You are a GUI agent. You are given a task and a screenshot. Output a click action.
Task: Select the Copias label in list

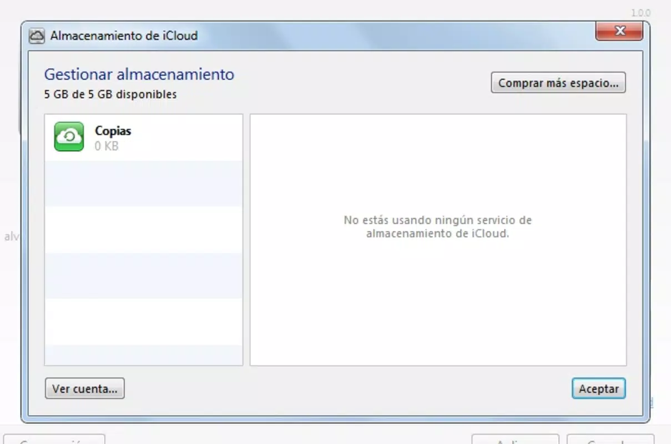(113, 131)
